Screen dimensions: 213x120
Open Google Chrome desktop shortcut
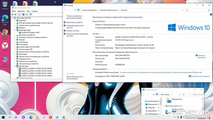[x=5, y=34]
